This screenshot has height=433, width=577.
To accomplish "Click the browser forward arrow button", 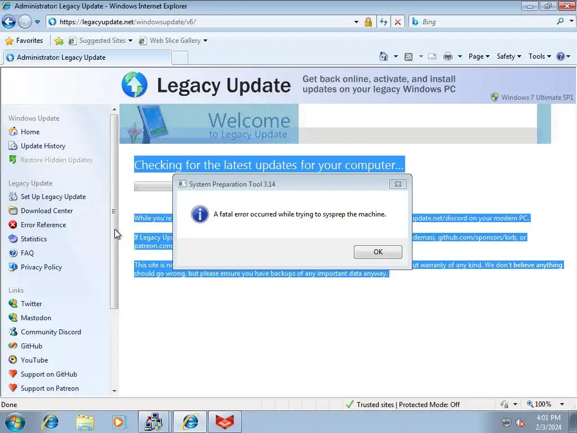I will 25,22.
